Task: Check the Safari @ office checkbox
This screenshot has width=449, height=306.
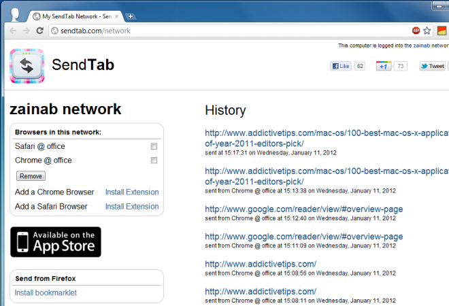Action: pos(154,146)
